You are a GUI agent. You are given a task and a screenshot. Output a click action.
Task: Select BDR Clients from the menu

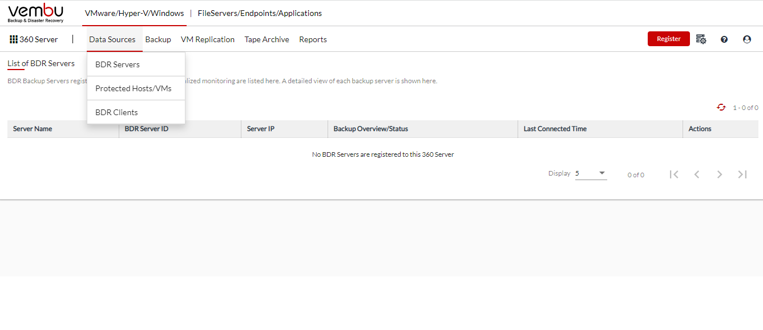pyautogui.click(x=136, y=112)
